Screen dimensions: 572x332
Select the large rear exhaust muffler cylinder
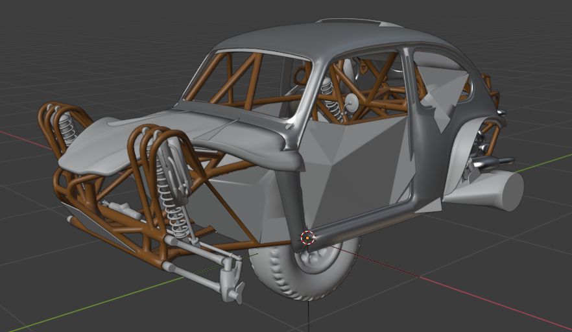pyautogui.click(x=485, y=191)
